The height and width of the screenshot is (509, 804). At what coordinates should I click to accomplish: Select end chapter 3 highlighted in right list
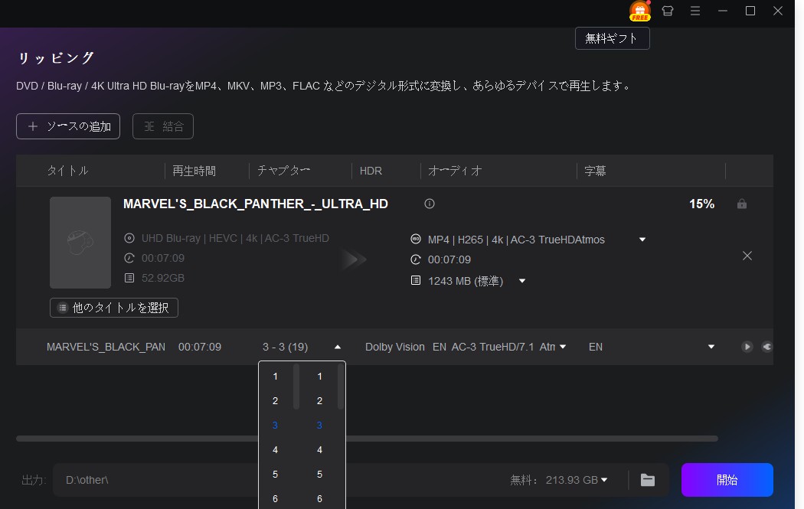tap(319, 426)
